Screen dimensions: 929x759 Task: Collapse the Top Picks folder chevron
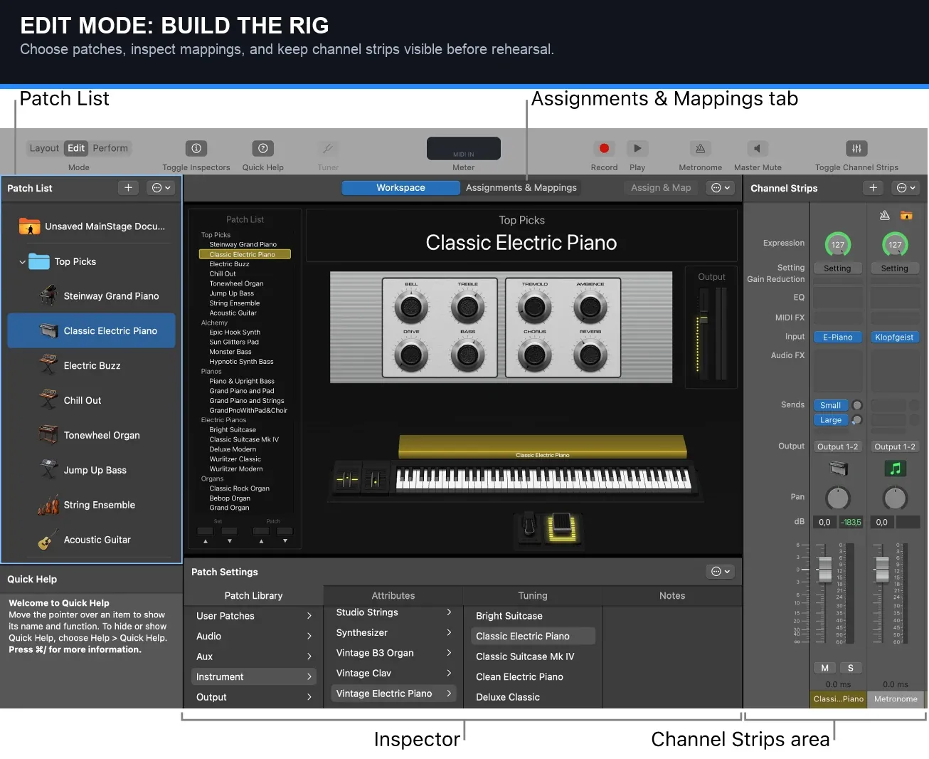click(22, 262)
